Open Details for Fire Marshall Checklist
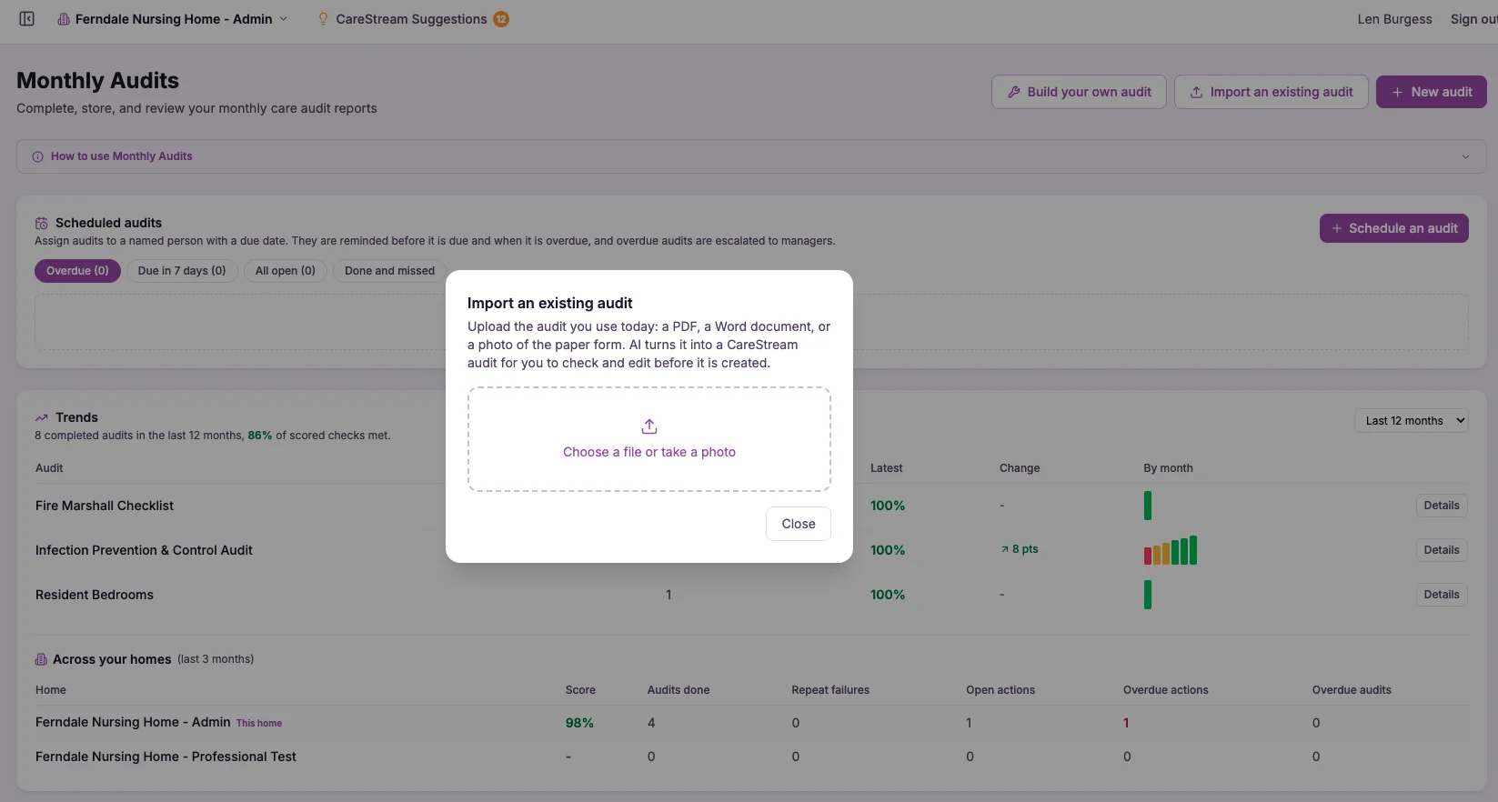Viewport: 1498px width, 802px height. pyautogui.click(x=1442, y=506)
